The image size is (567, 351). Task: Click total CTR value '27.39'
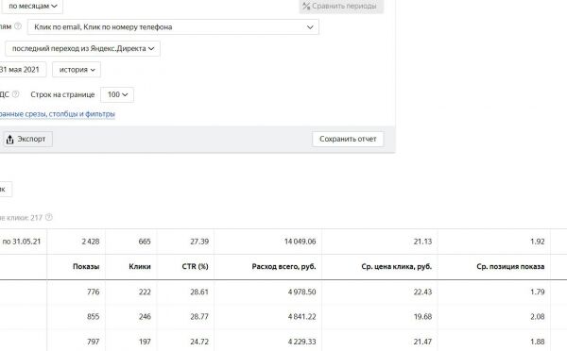[199, 242]
